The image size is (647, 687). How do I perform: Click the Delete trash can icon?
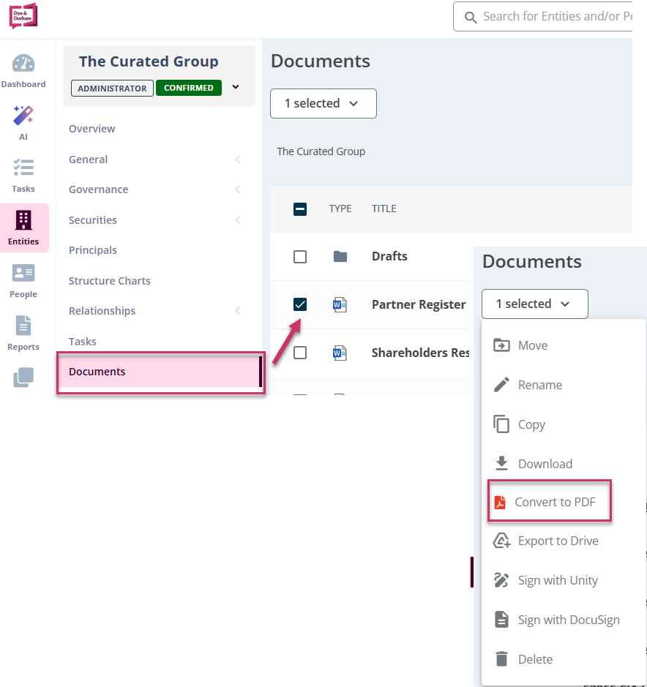tap(501, 659)
